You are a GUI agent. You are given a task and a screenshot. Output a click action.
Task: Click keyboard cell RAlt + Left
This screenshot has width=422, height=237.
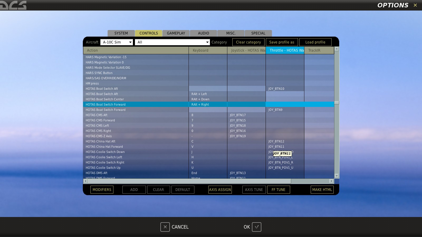pyautogui.click(x=208, y=94)
